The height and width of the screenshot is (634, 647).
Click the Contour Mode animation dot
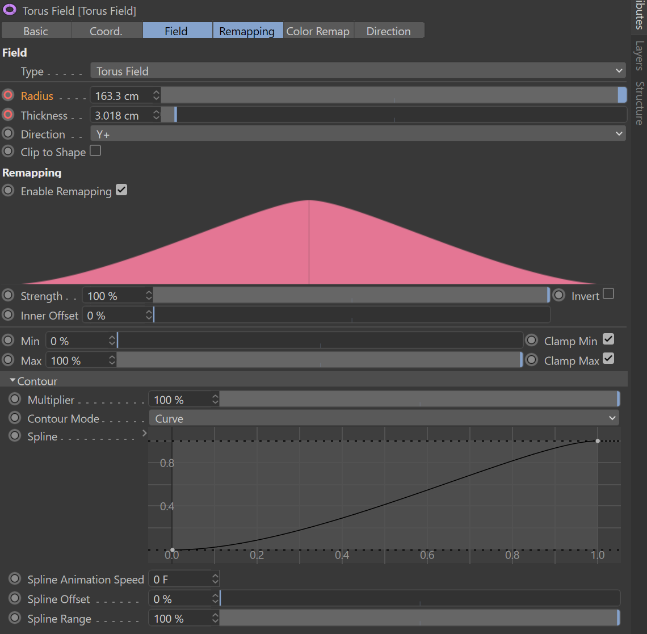15,418
